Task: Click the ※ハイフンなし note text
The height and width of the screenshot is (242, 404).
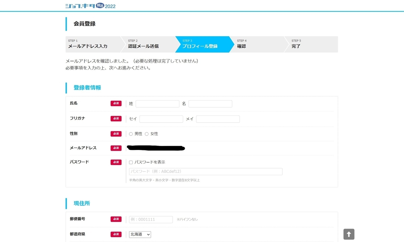Action: click(x=188, y=220)
